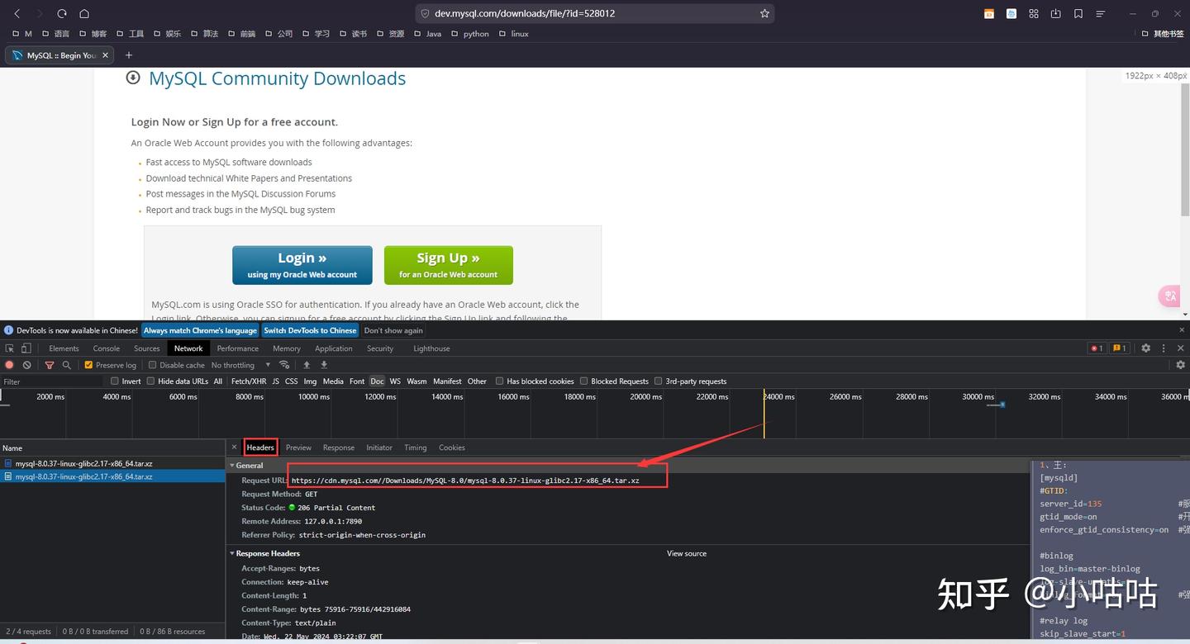
Task: Select second mysql-8.0.37 tar.xz request row
Action: pos(112,476)
